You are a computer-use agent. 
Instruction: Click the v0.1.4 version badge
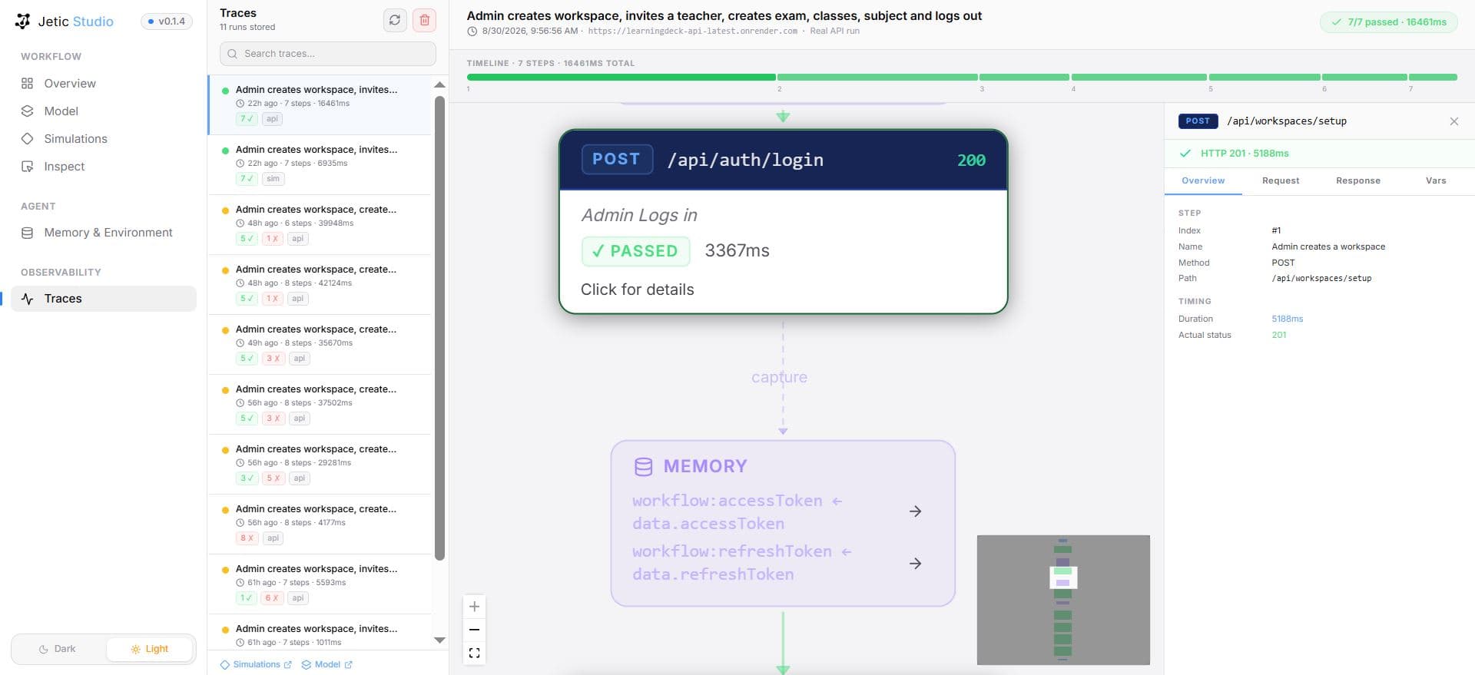coord(167,22)
